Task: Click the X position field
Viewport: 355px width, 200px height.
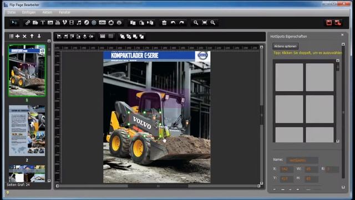Action: click(x=286, y=169)
